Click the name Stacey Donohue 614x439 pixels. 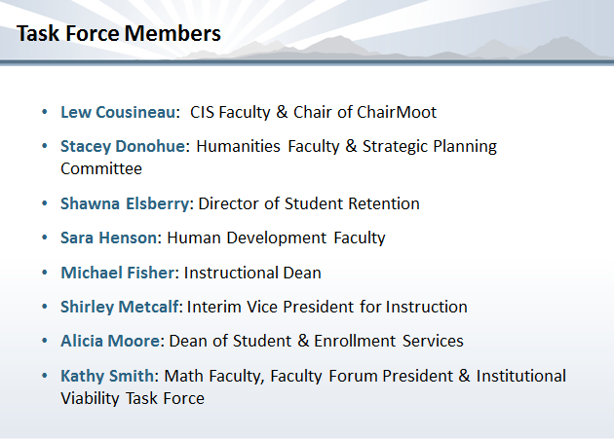click(x=122, y=147)
